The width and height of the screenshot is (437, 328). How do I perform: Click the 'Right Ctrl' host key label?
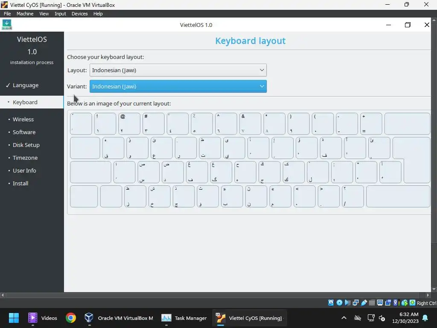(x=426, y=303)
